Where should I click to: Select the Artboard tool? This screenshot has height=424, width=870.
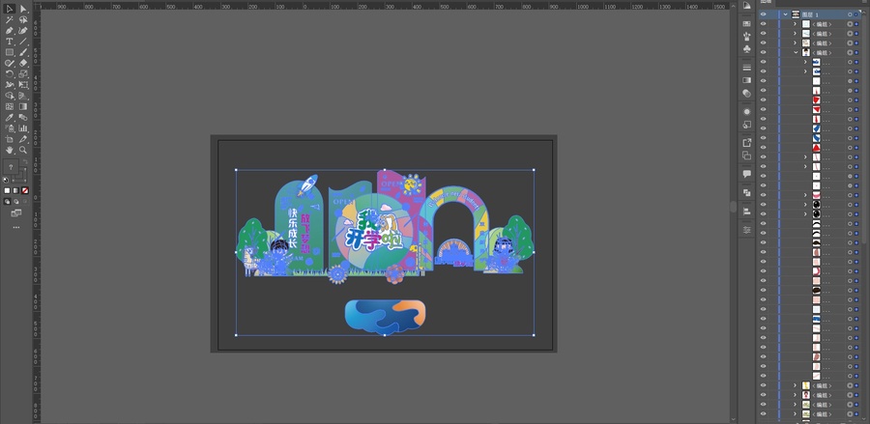(x=10, y=139)
